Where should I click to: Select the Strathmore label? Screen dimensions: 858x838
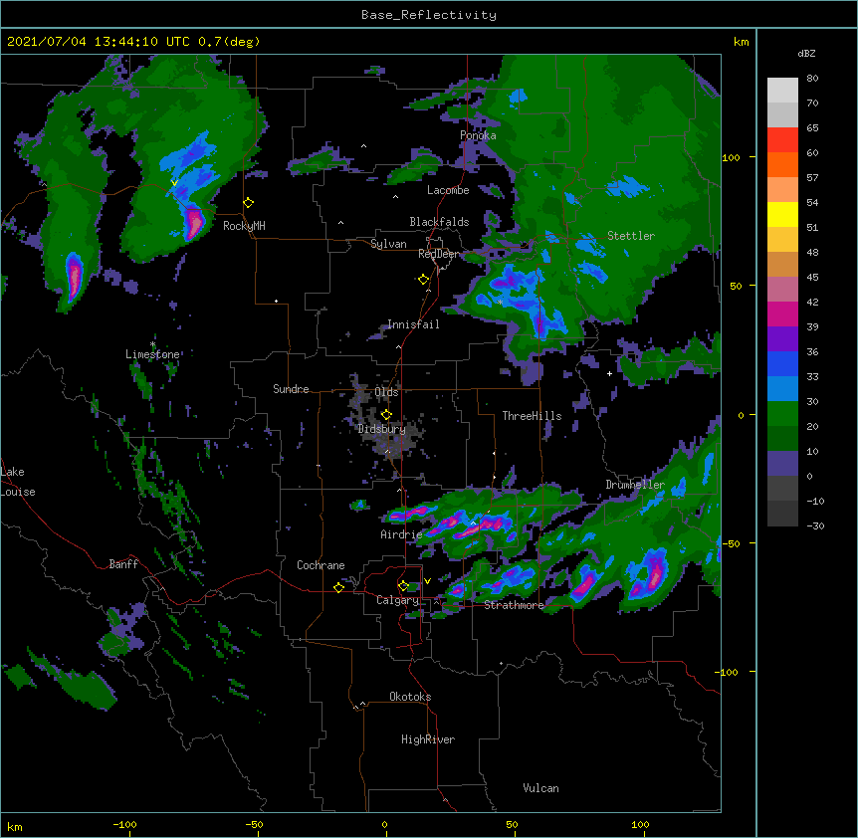pyautogui.click(x=514, y=605)
